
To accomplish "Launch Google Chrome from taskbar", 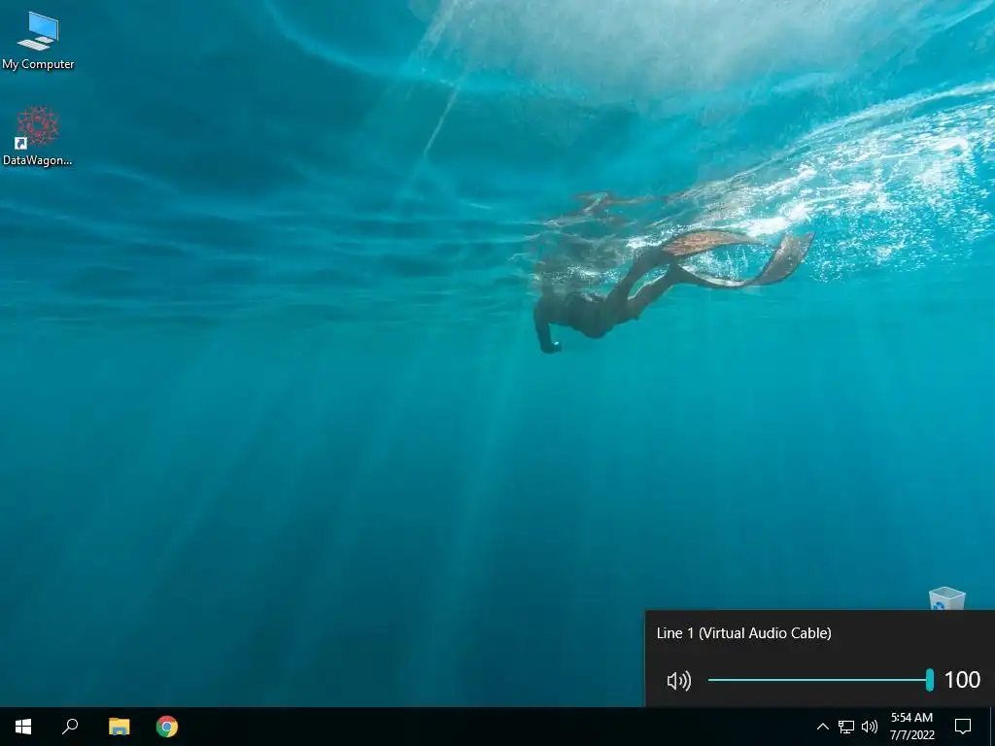I will (x=167, y=727).
